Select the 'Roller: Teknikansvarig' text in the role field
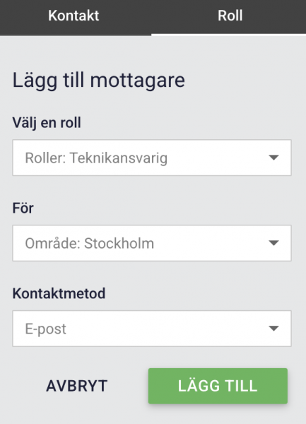The width and height of the screenshot is (306, 424). coord(96,158)
